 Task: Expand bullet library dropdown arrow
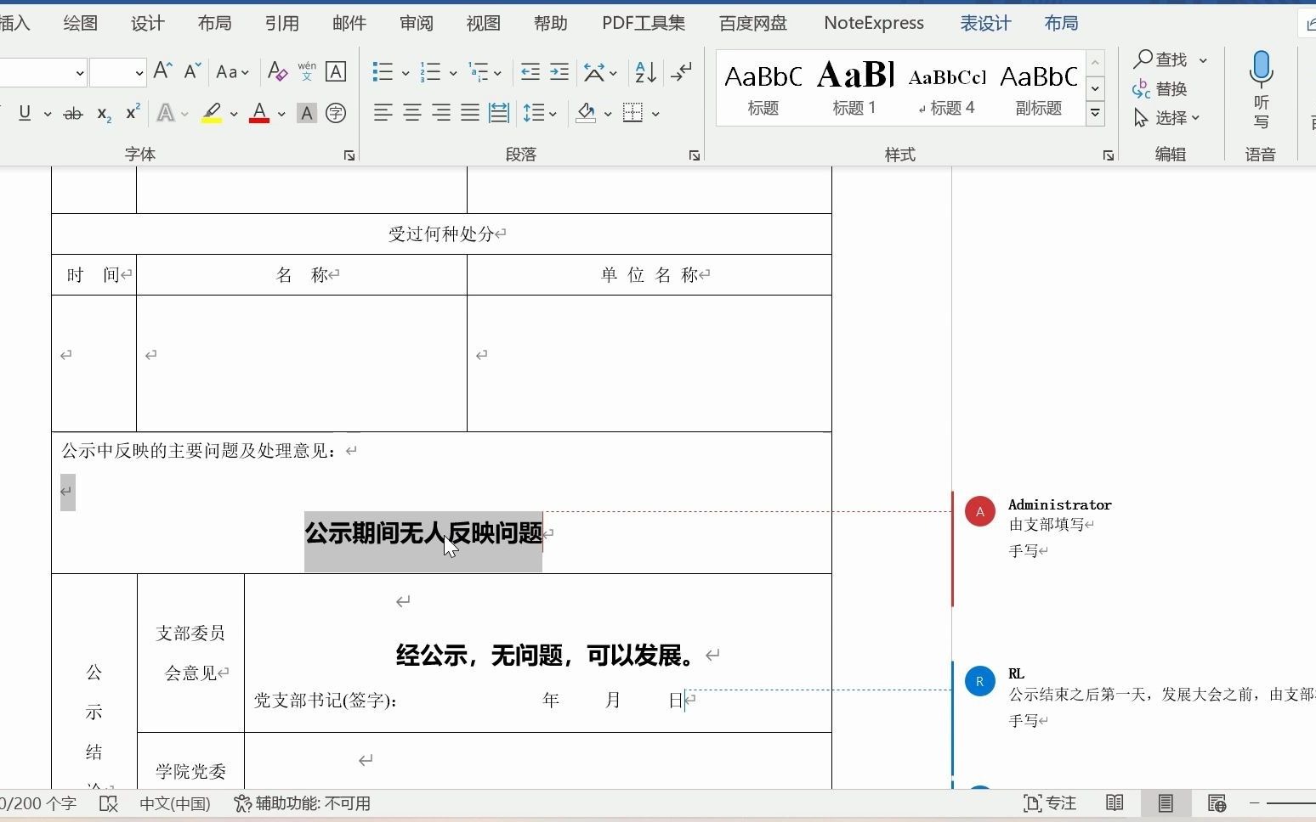pos(406,73)
